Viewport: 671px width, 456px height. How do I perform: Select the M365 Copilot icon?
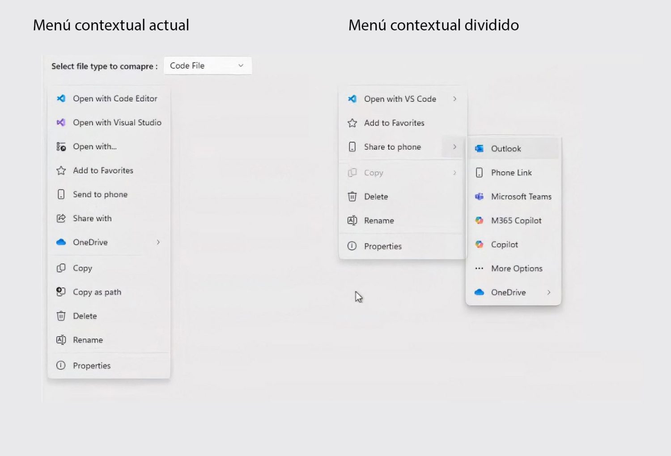coord(479,220)
